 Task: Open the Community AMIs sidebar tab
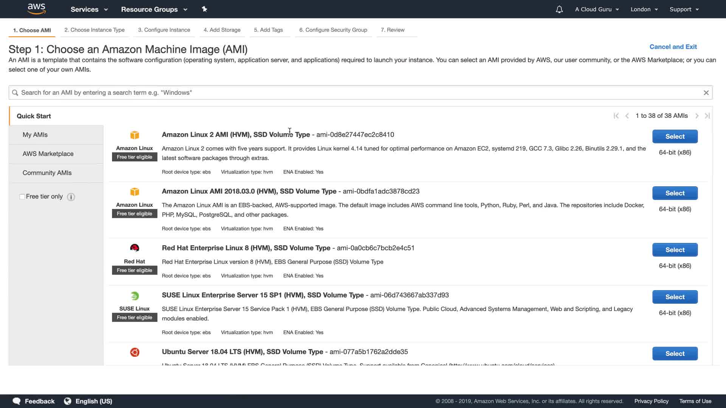pos(47,173)
